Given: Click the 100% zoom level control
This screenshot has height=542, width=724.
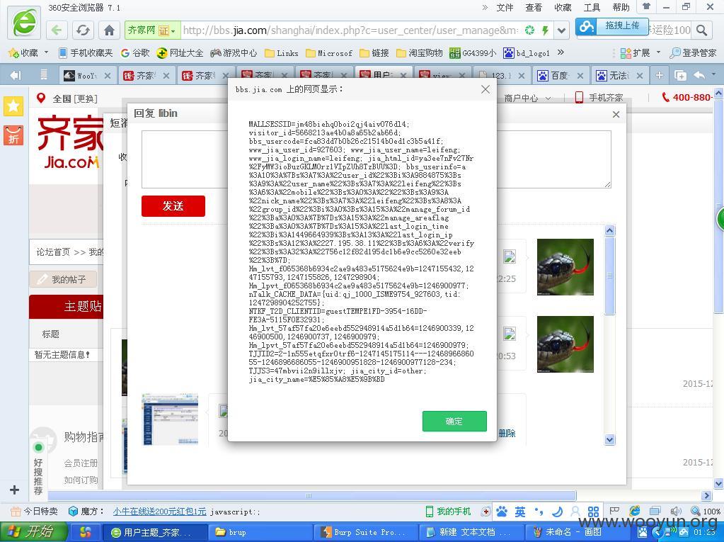Looking at the screenshot, I should tap(706, 512).
